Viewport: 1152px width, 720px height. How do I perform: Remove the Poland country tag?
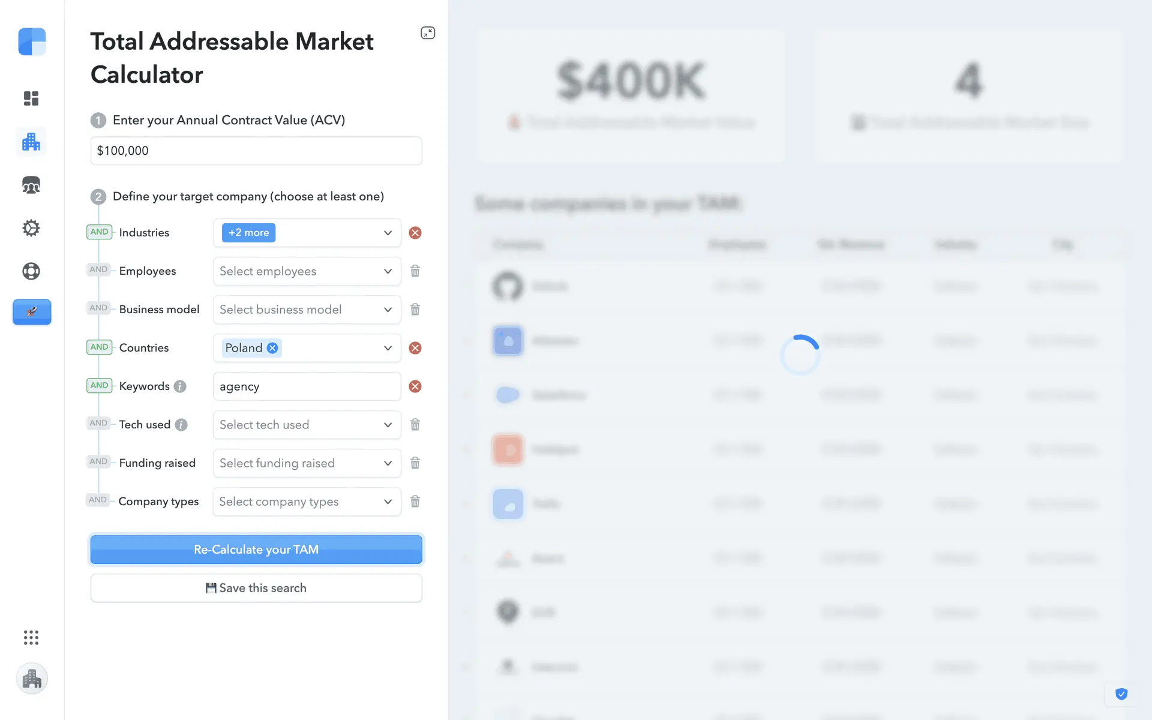pos(272,348)
